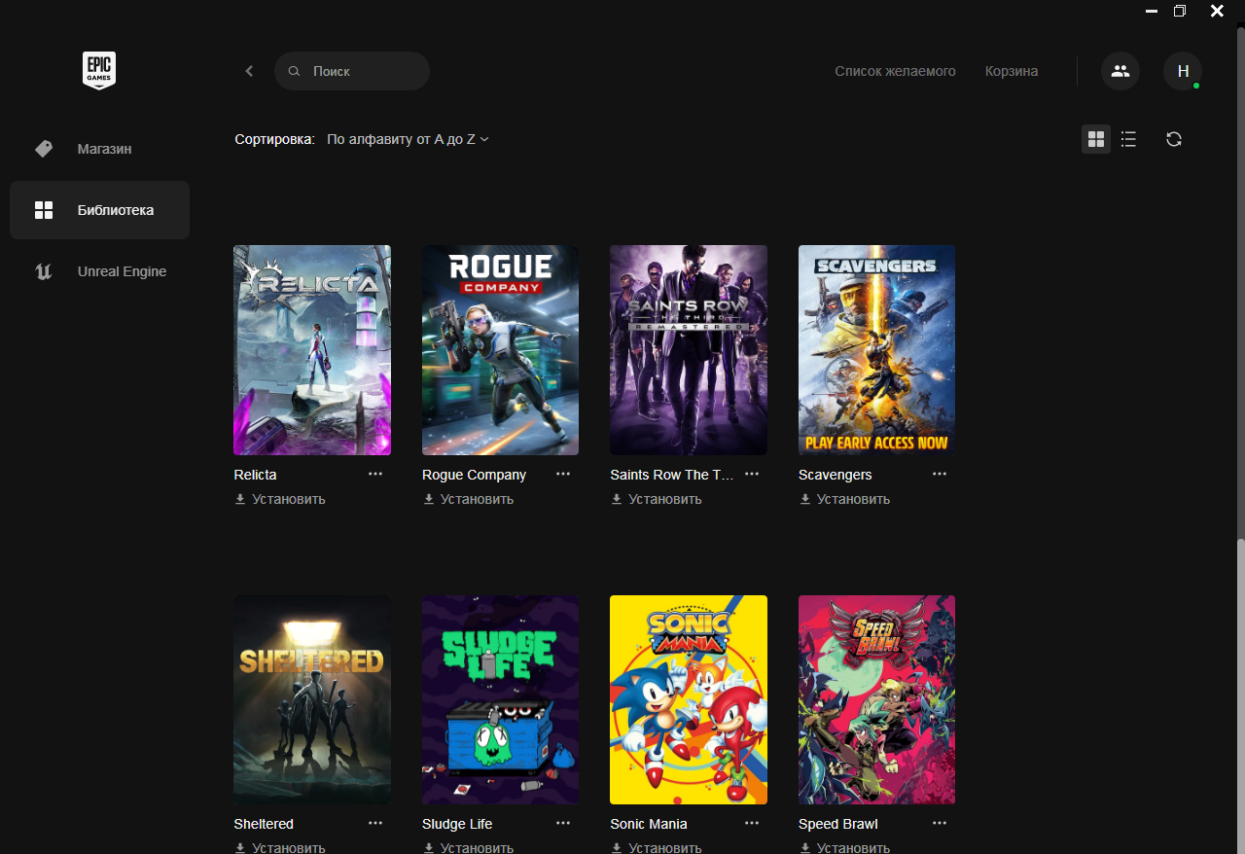This screenshot has width=1245, height=854.
Task: Click the Speed Brawl cover art
Action: coord(876,700)
